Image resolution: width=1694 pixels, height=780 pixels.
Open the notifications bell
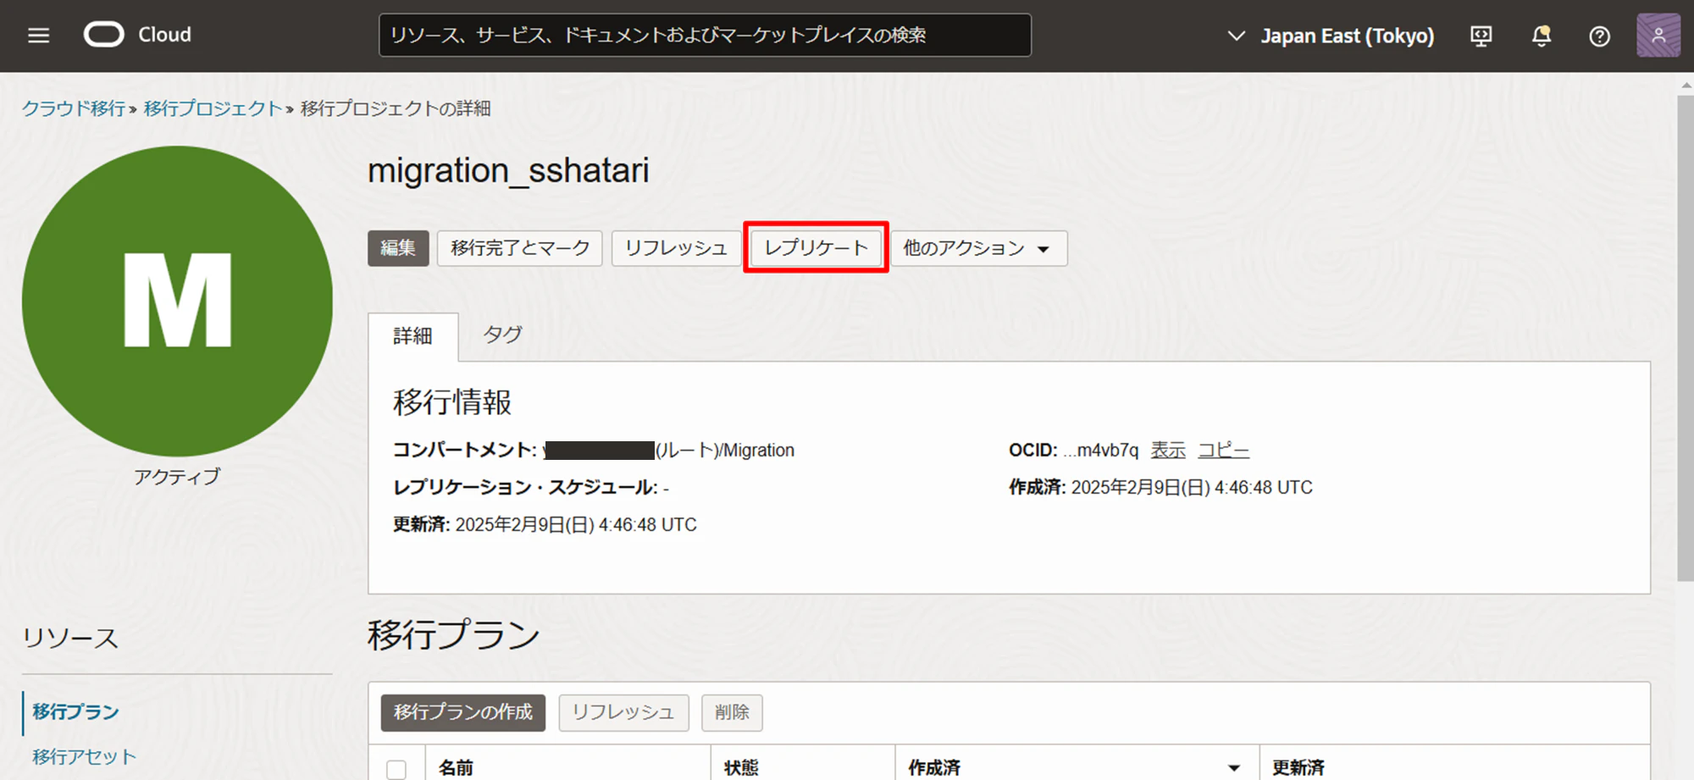coord(1542,36)
